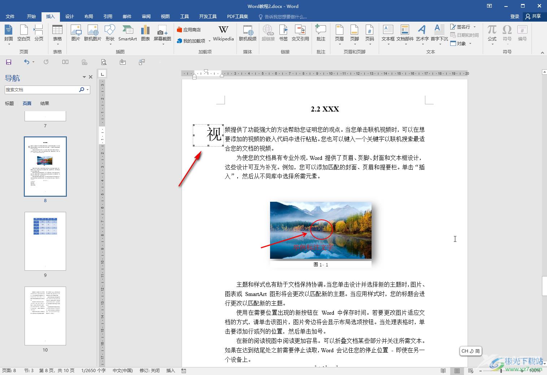Switch to the Home (开始) tab
The height and width of the screenshot is (375, 547).
[x=31, y=17]
